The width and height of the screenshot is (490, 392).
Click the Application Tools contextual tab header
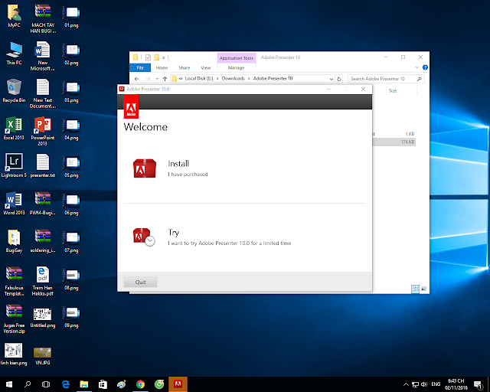pos(237,58)
